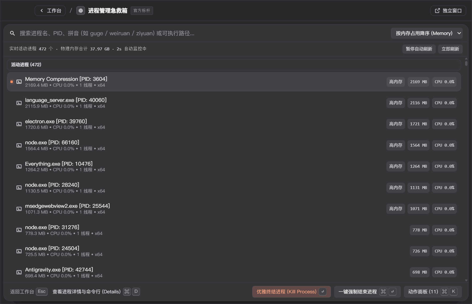The height and width of the screenshot is (304, 472).
Task: Click the K key badge on action panel
Action: pos(454,292)
